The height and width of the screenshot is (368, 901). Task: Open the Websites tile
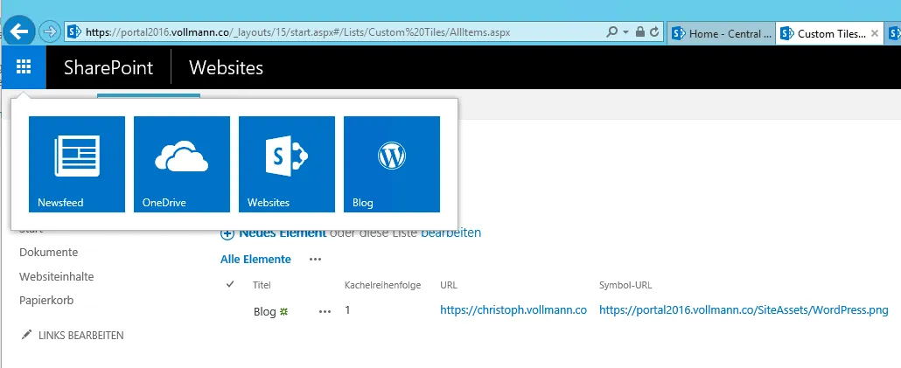point(287,164)
